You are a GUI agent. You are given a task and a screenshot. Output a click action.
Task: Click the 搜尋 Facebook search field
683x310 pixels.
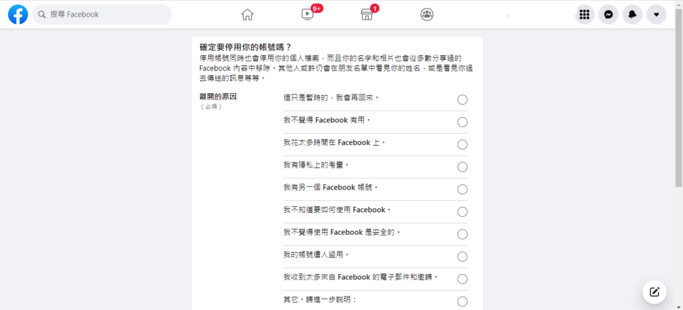click(102, 15)
